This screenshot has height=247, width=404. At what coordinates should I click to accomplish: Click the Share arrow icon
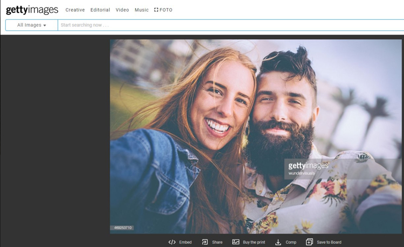(x=205, y=242)
